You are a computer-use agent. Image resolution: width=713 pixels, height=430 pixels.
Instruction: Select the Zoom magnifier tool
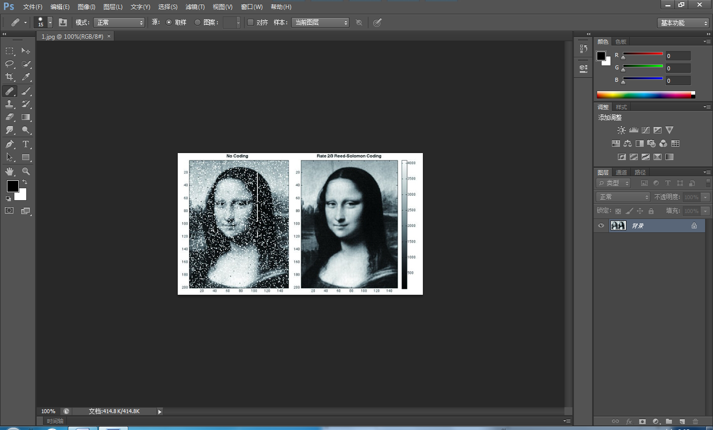(26, 171)
